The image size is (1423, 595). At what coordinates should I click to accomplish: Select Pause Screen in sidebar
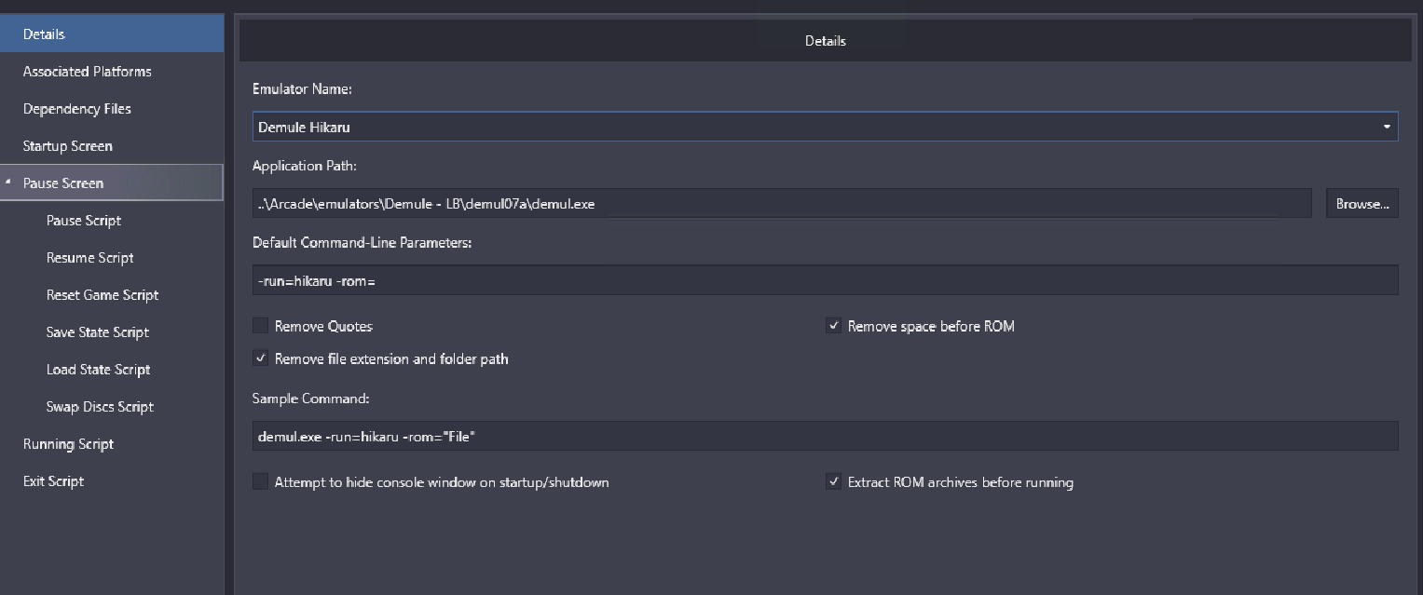click(x=112, y=183)
